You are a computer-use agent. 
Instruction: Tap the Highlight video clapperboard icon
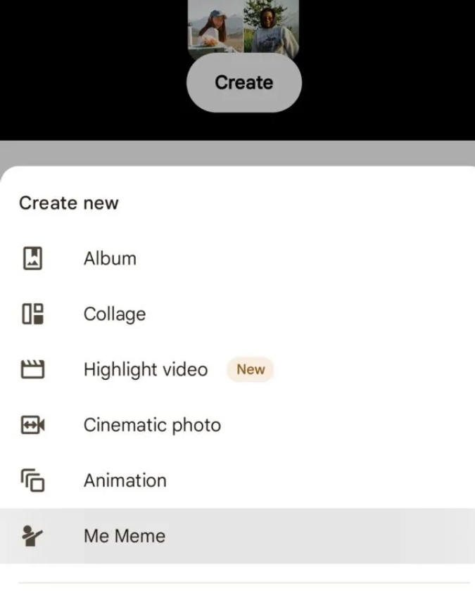(x=32, y=369)
